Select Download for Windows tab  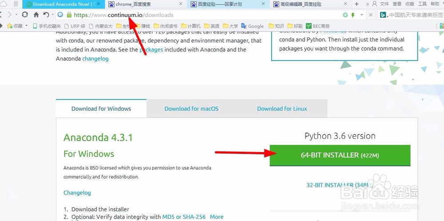point(101,109)
